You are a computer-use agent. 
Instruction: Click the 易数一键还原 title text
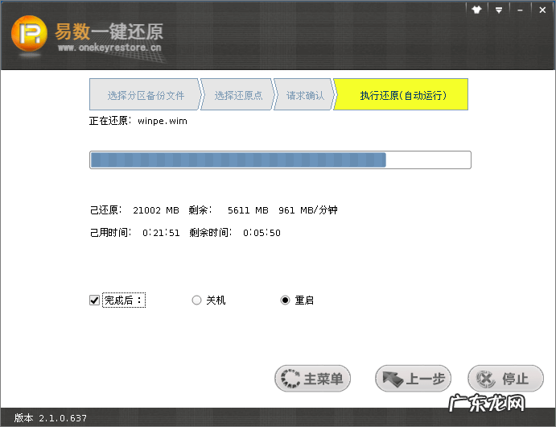tap(109, 31)
